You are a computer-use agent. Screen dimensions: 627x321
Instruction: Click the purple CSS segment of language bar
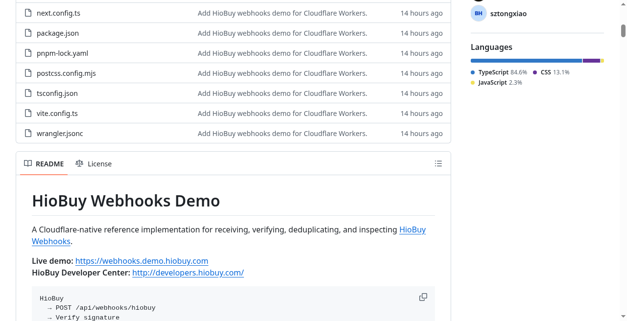pyautogui.click(x=591, y=61)
